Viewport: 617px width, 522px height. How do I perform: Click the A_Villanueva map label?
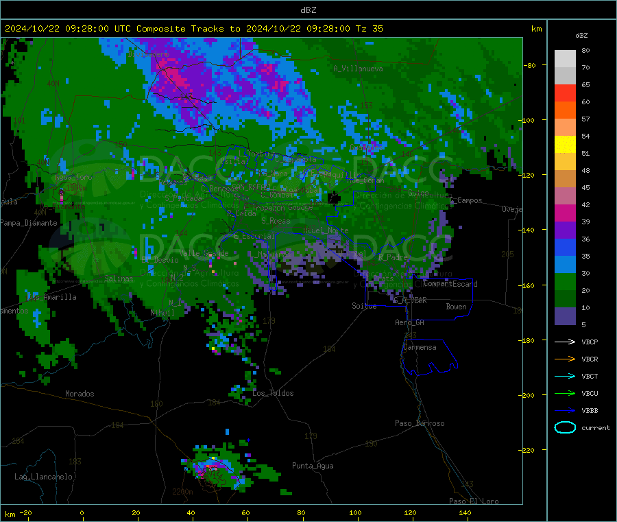click(358, 69)
